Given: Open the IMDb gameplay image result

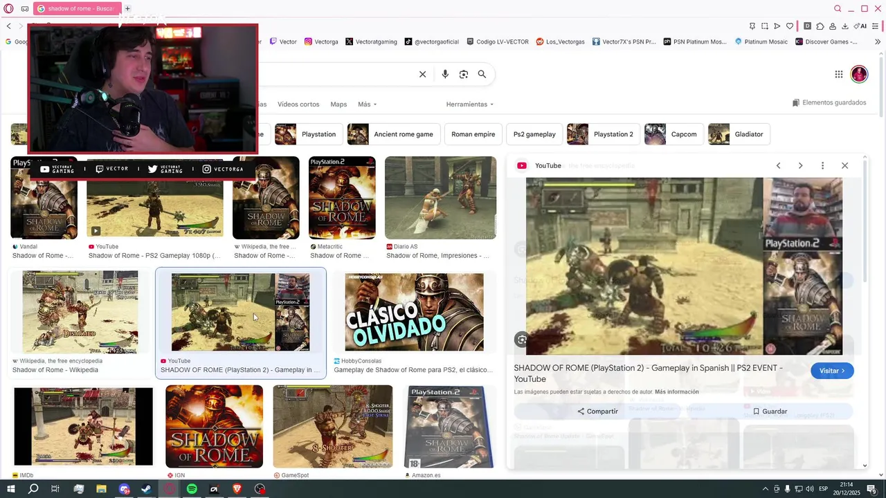Looking at the screenshot, I should [84, 426].
